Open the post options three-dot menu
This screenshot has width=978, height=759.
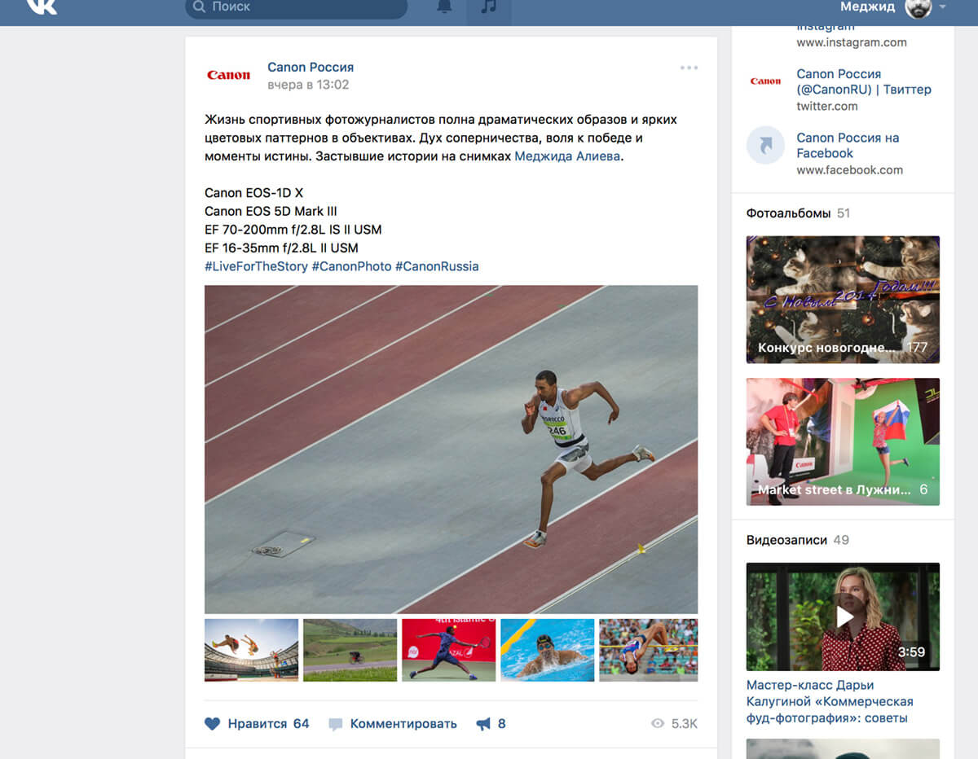coord(689,68)
